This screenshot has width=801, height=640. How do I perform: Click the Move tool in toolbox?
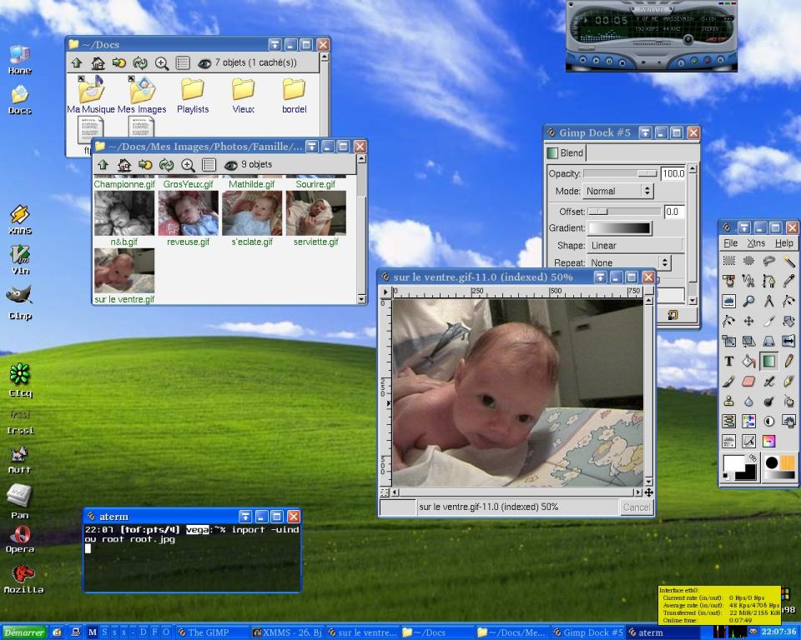(x=748, y=321)
